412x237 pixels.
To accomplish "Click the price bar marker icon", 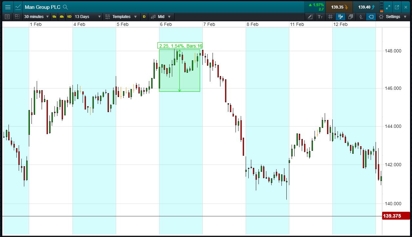I will (361, 17).
